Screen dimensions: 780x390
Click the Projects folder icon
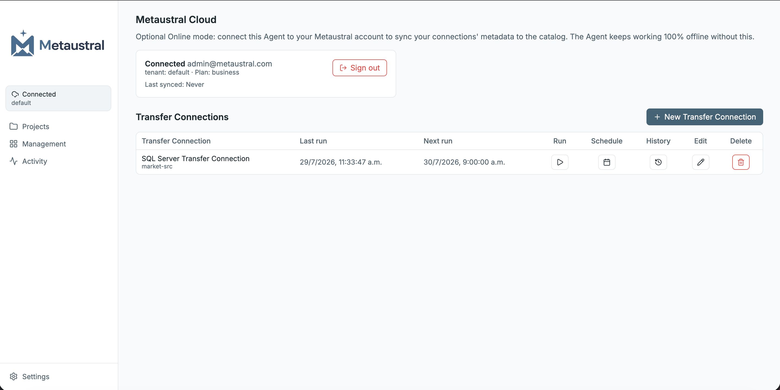coord(14,126)
